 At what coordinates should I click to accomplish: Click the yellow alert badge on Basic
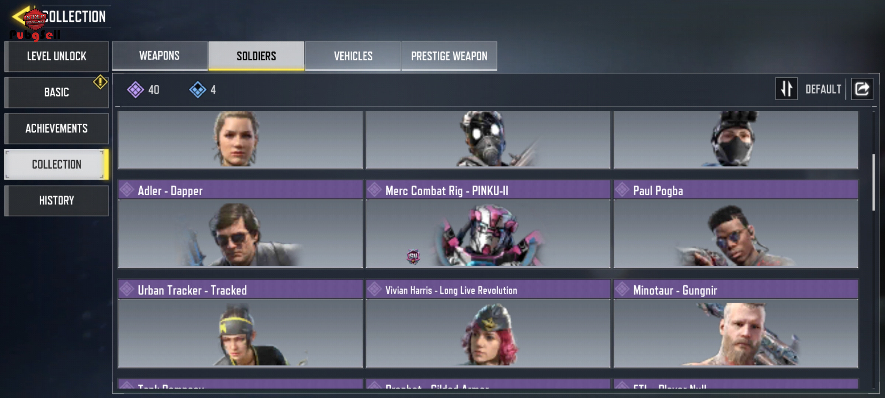(x=100, y=82)
